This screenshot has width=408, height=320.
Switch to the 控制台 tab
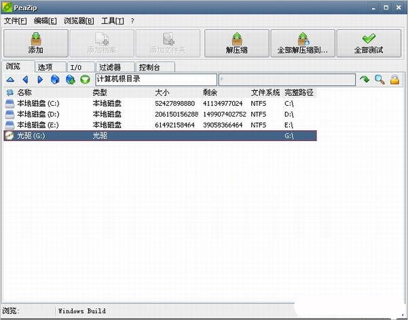tap(155, 67)
